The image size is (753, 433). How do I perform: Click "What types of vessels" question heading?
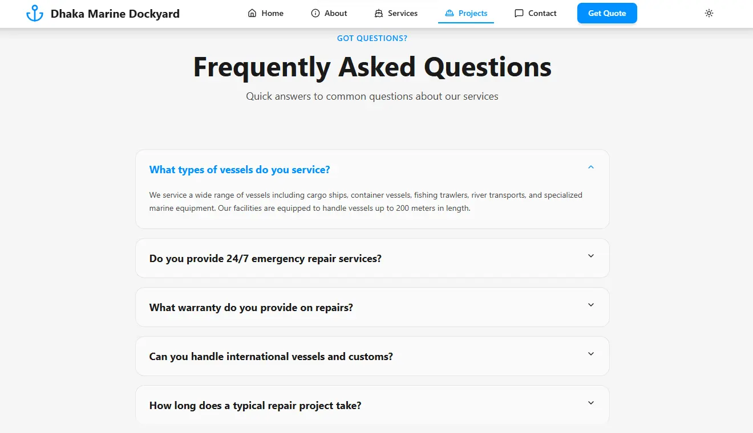[240, 170]
